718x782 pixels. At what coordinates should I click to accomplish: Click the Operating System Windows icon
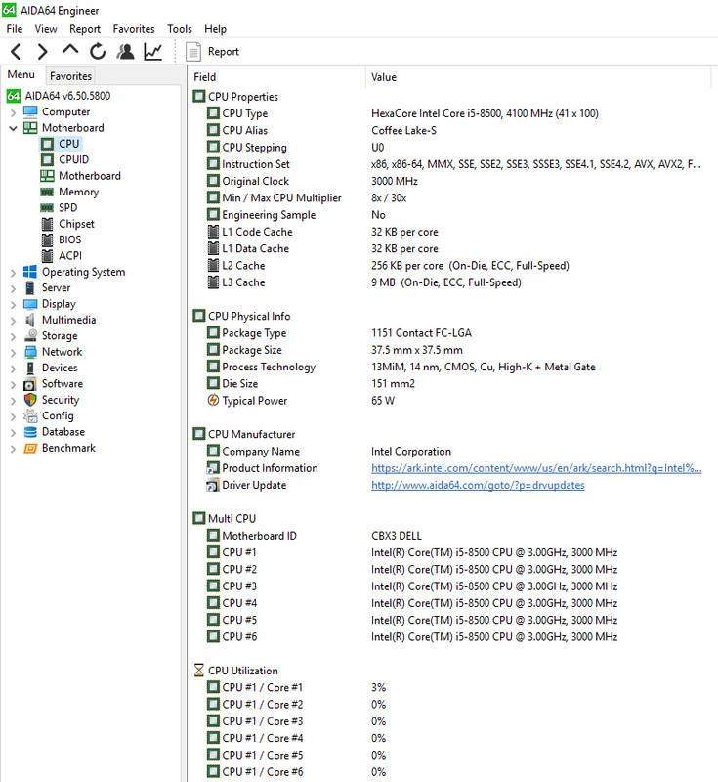[x=30, y=272]
